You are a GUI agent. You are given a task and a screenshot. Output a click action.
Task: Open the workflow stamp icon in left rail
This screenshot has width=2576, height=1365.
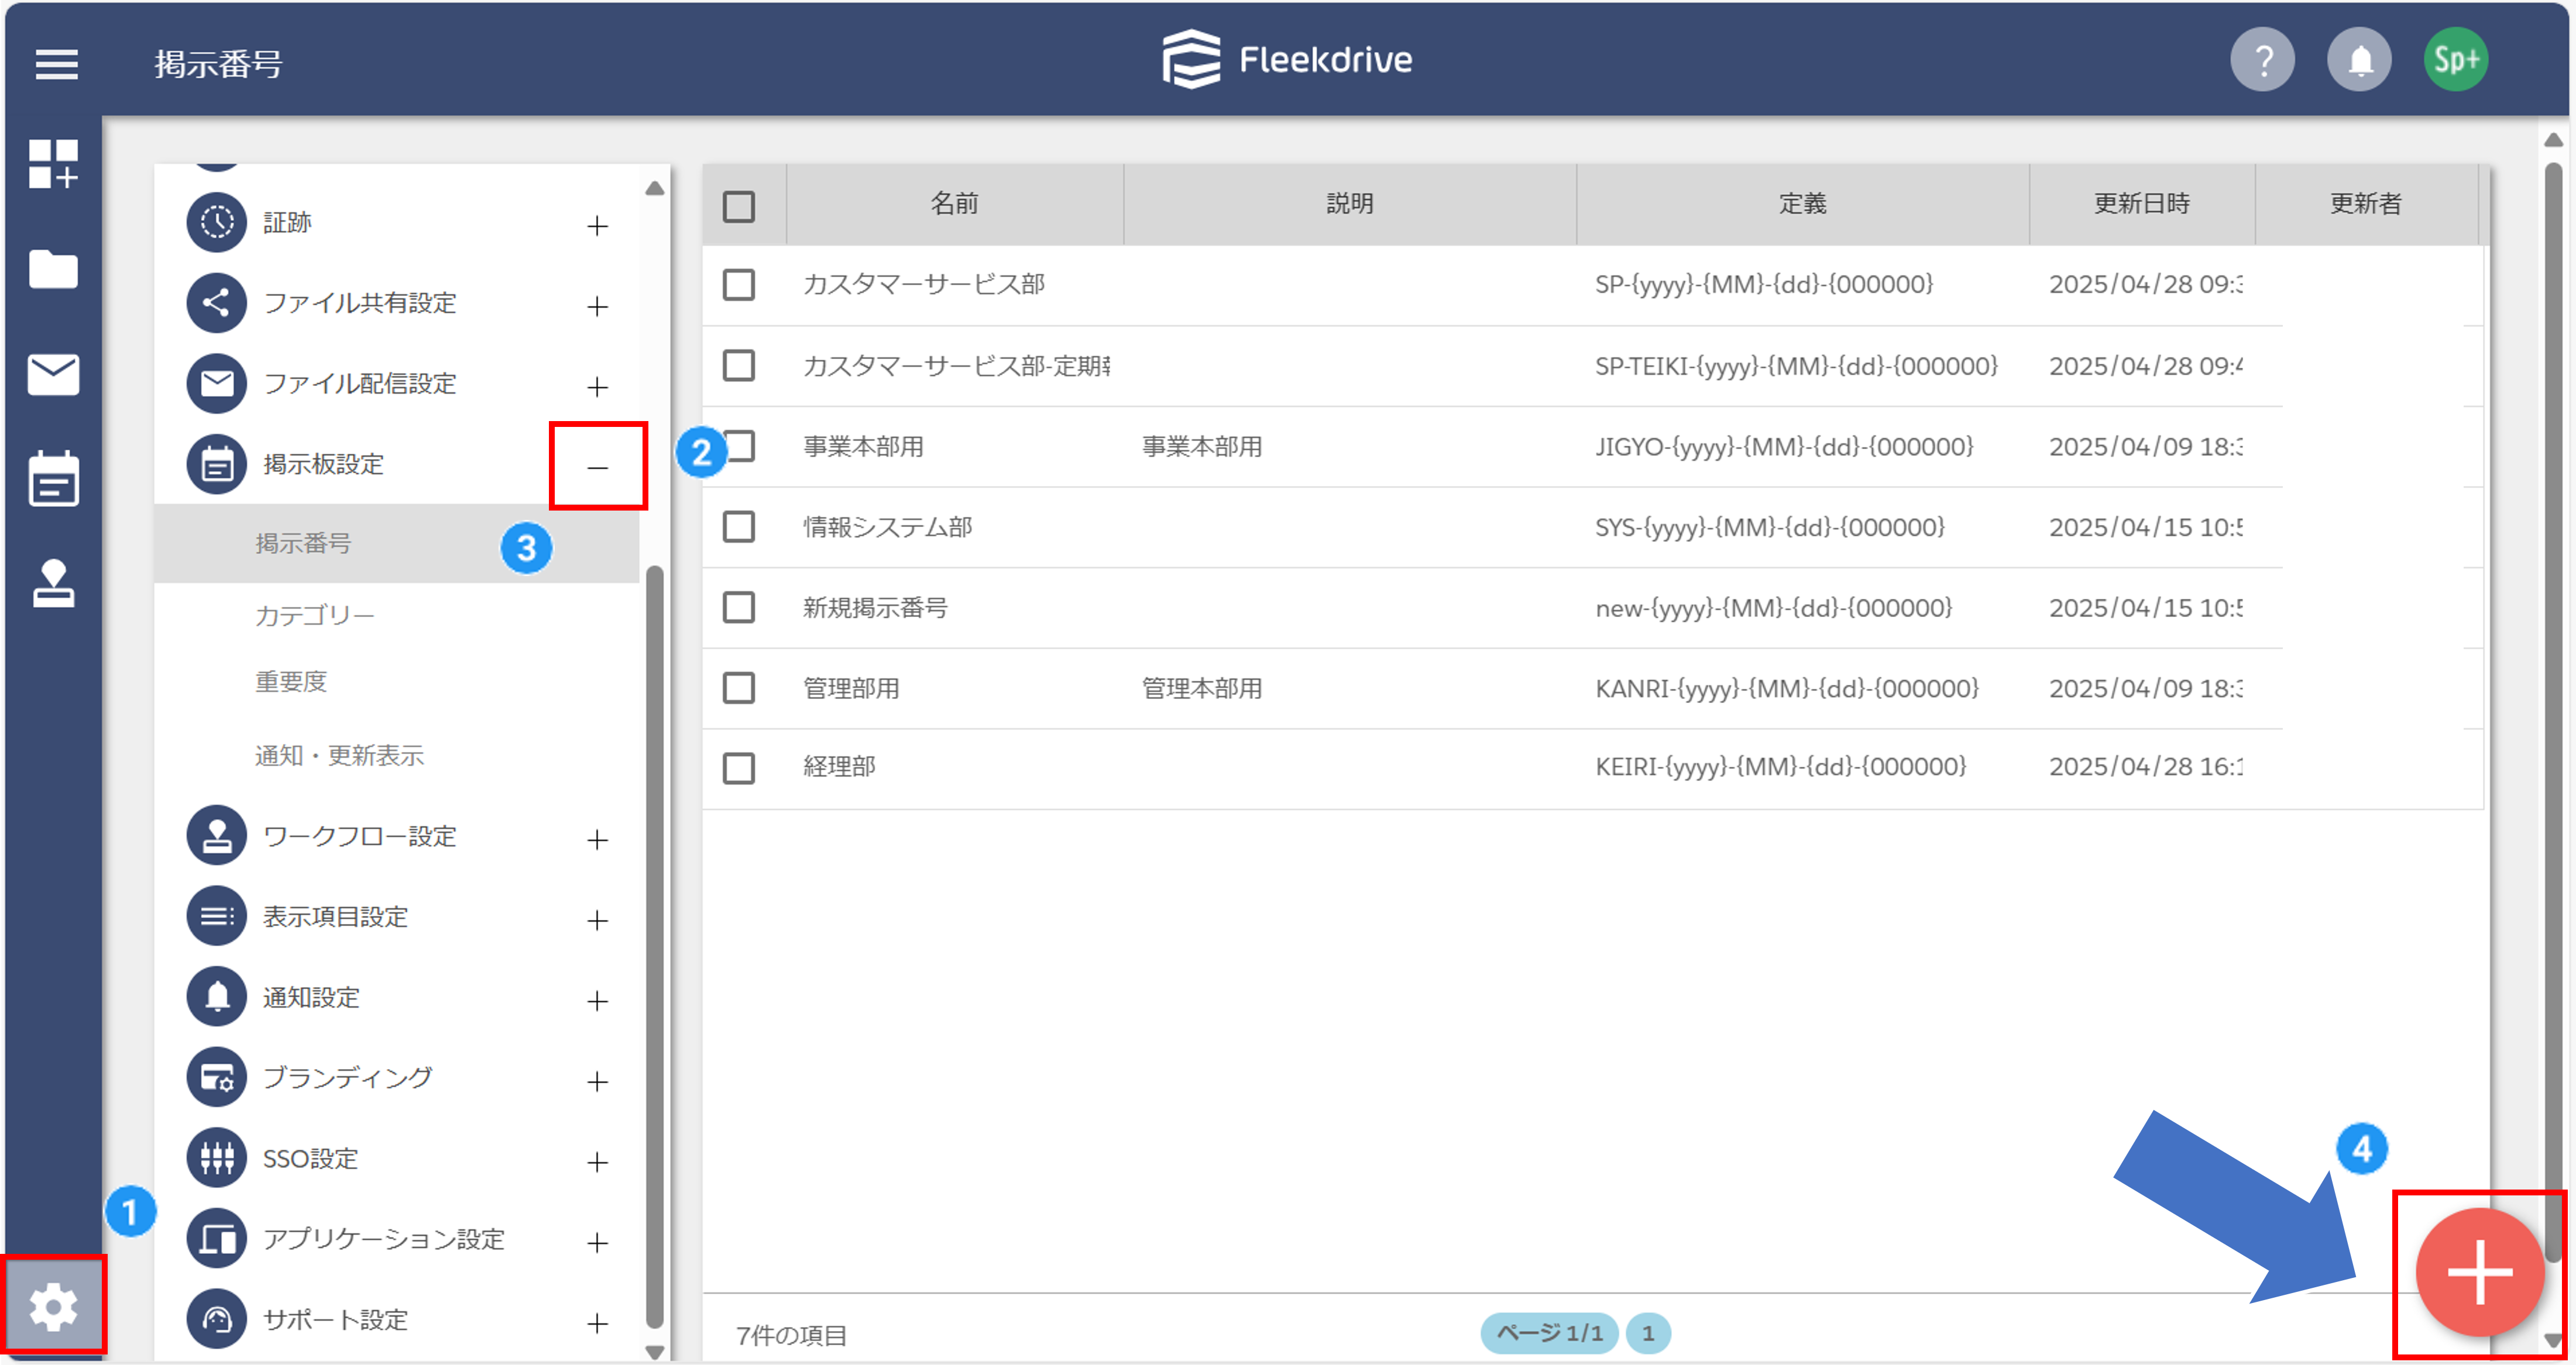coord(53,584)
